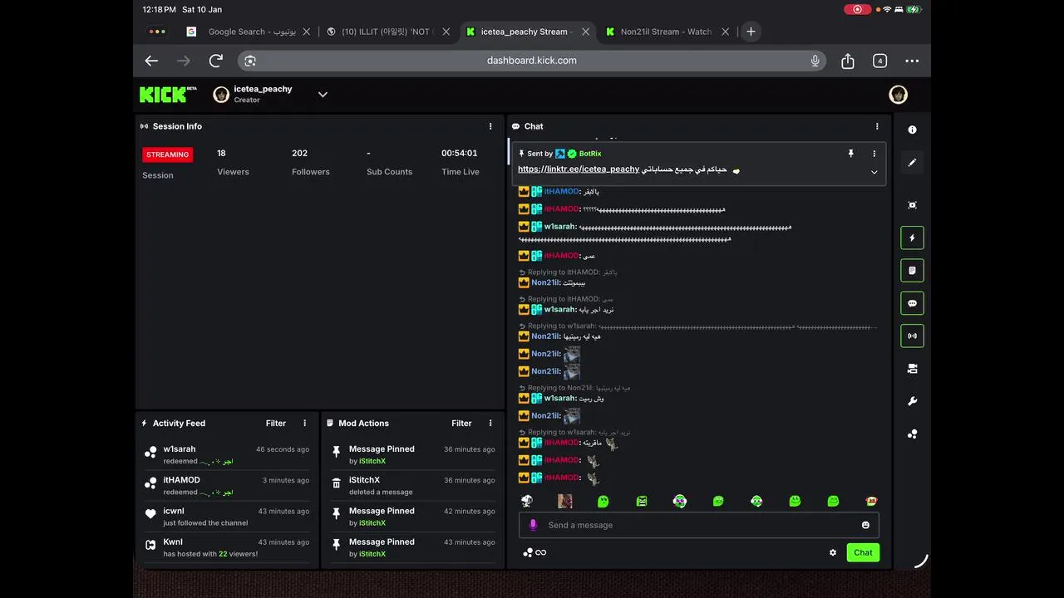Insert the Snoopy emote from quick bar
This screenshot has height=598, width=1064.
tap(526, 501)
